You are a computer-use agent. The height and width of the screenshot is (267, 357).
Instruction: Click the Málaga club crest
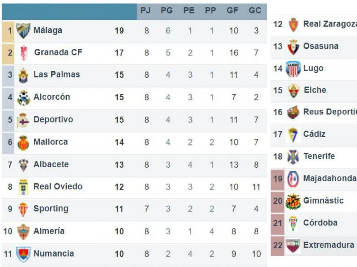[x=23, y=31]
